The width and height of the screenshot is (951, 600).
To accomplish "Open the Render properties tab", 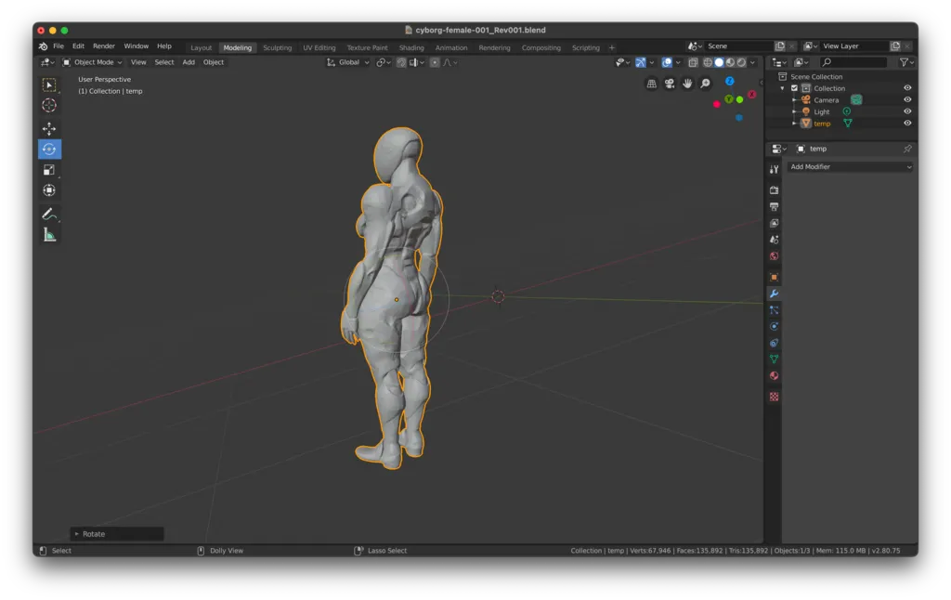I will click(774, 190).
